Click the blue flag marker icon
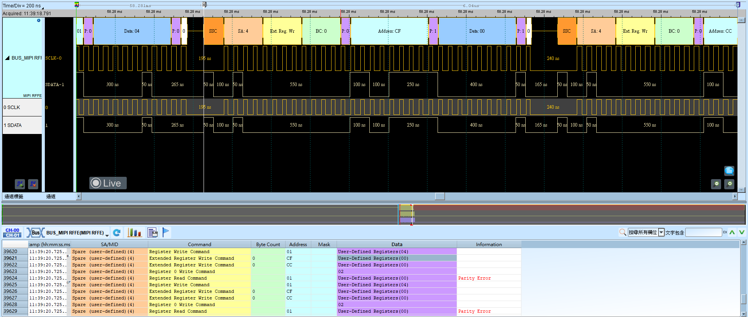This screenshot has height=317, width=748. click(166, 232)
